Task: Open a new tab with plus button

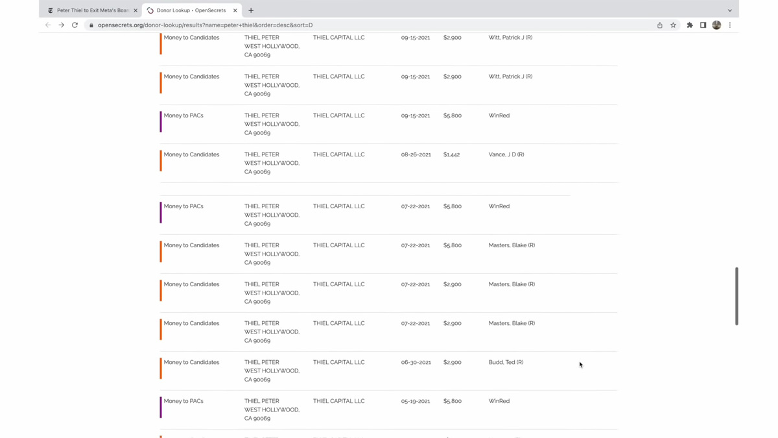Action: [x=251, y=10]
